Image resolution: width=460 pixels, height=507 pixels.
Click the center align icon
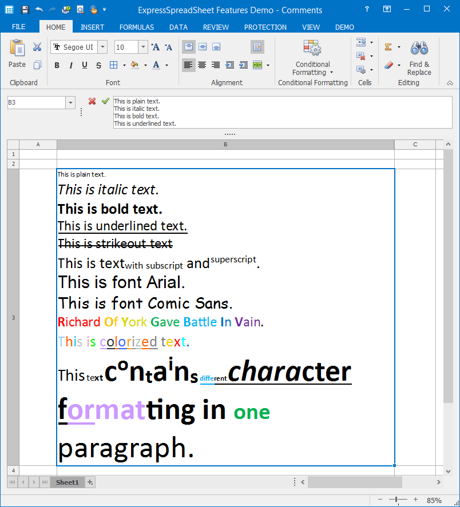[202, 65]
